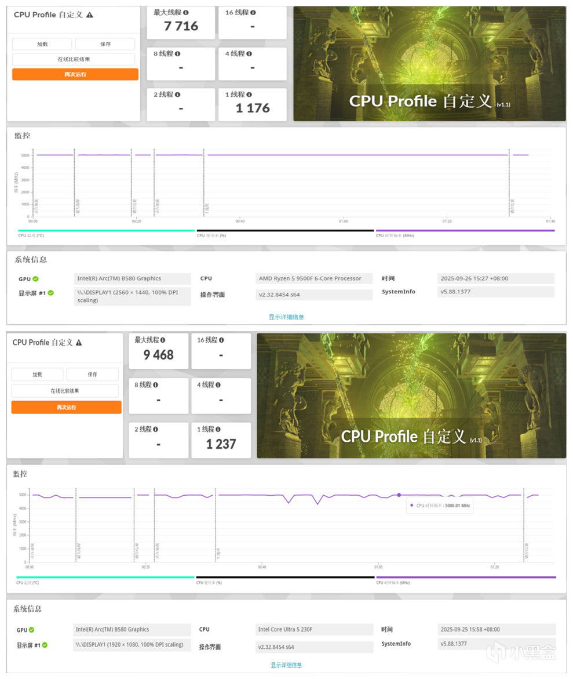Click AMD Ryzen 5 9500F 6-Core Processor field
The image size is (573, 679).
tap(314, 278)
